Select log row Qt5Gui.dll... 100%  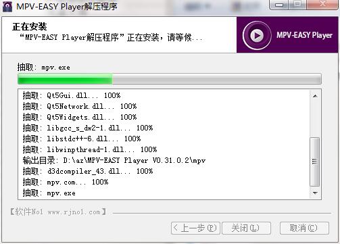[x=72, y=95]
